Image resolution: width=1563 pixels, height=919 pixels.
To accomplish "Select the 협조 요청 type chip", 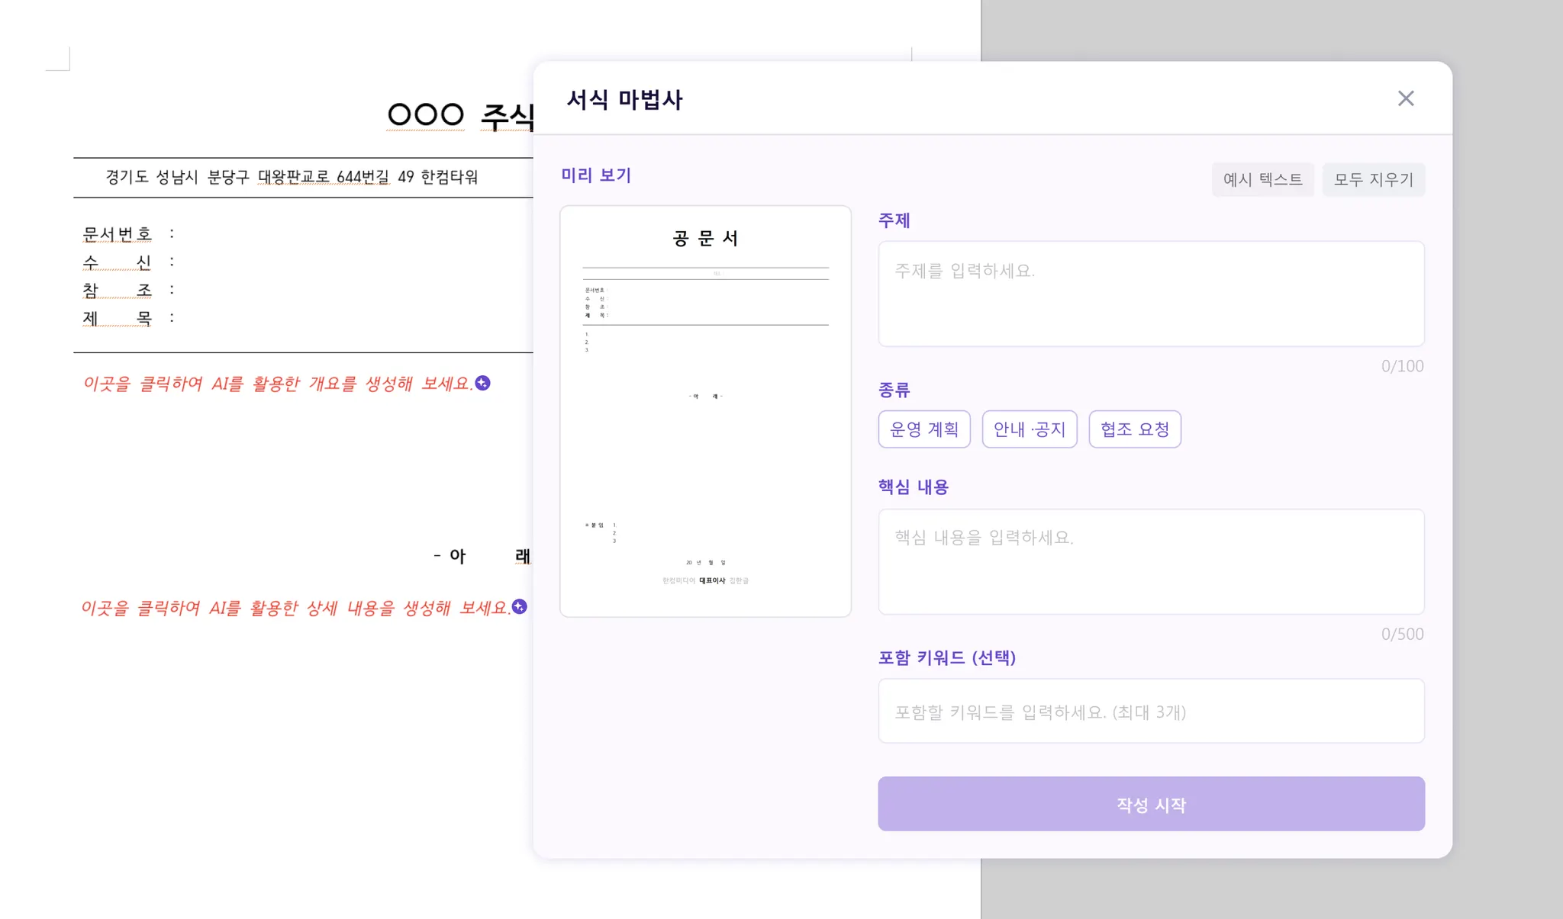I will click(x=1134, y=429).
